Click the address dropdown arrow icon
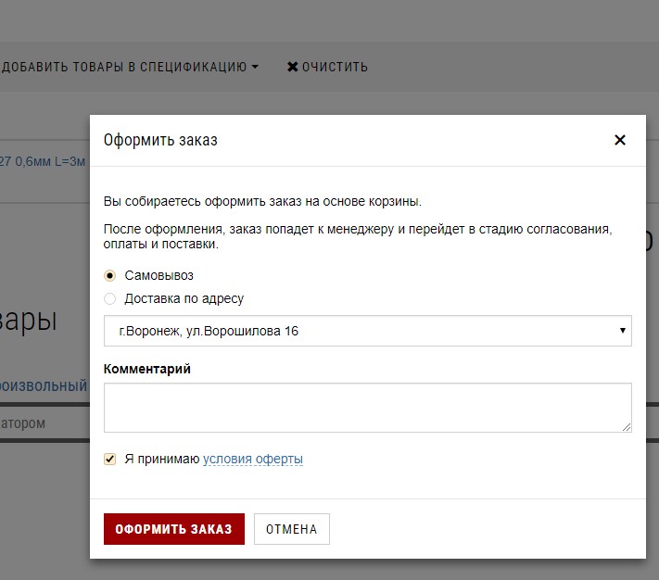 click(x=622, y=331)
